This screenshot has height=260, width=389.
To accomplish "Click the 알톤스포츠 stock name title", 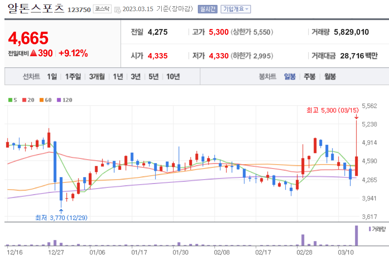I will [x=36, y=8].
